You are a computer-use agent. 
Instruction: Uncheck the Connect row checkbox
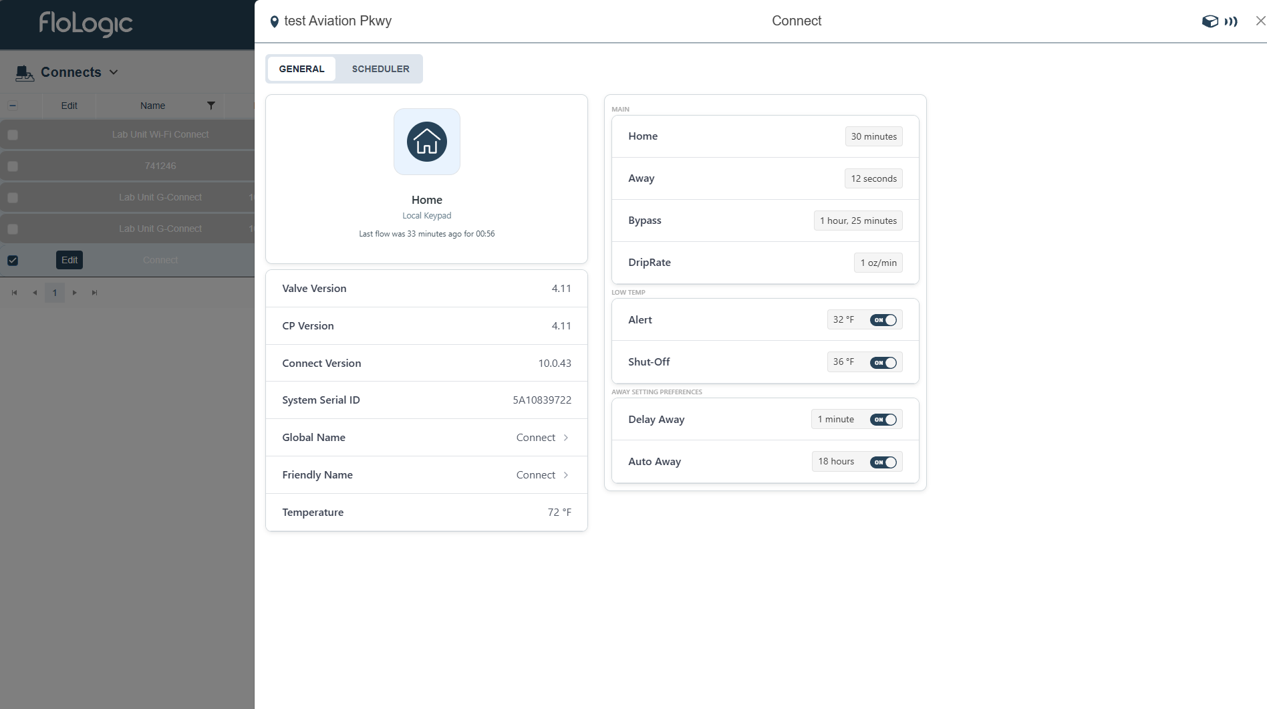(x=13, y=260)
